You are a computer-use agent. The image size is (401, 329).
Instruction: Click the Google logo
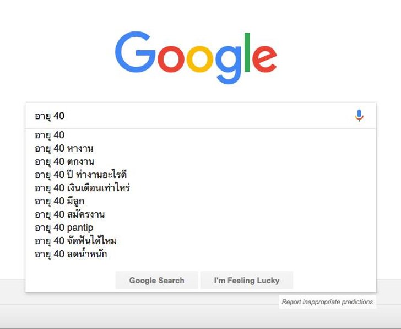click(x=196, y=57)
